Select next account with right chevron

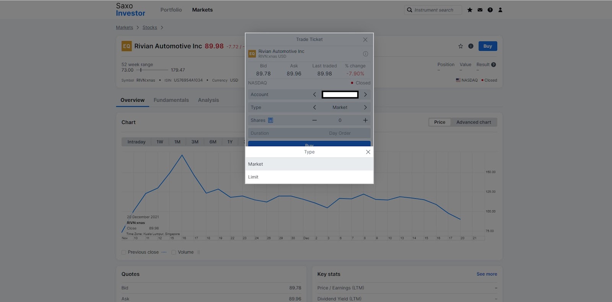pos(365,95)
